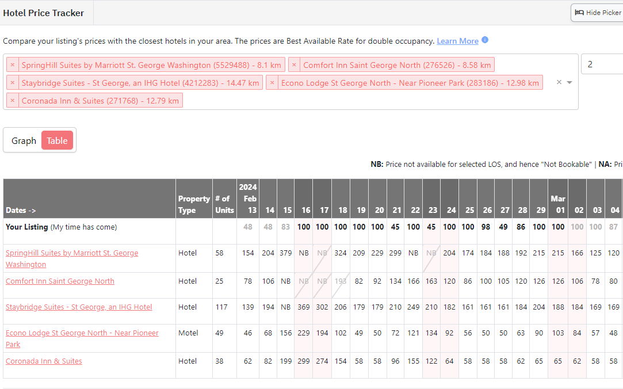This screenshot has width=623, height=389.
Task: Click Your Listing value 49 on Feb 27
Action: pyautogui.click(x=503, y=227)
